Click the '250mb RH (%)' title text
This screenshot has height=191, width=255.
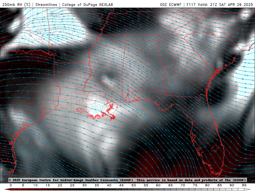[17, 4]
